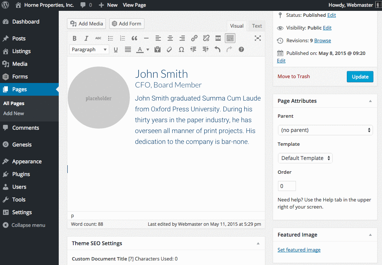
Task: Go to the Dashboard
Action: 29,22
